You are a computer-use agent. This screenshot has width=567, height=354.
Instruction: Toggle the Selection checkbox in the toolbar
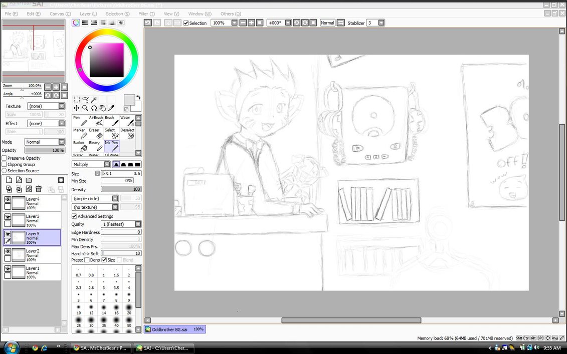(x=186, y=23)
